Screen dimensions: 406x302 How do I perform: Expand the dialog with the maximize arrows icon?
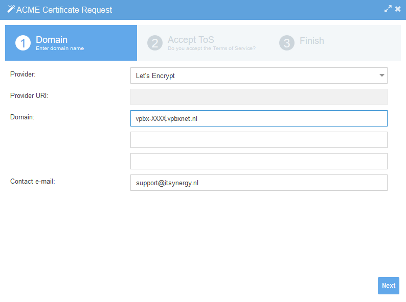tap(388, 9)
